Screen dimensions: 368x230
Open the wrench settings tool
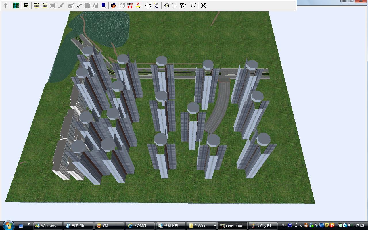[79, 5]
